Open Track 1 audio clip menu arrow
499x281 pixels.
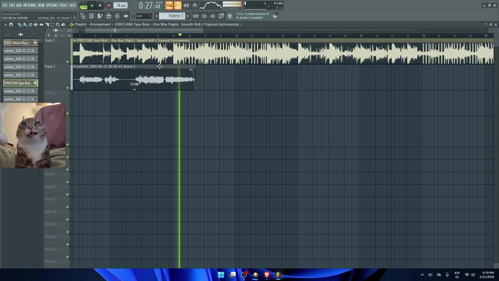(74, 41)
